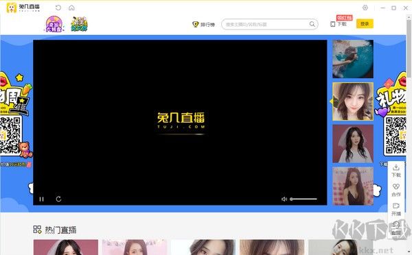Select the black dress girl thumbnail

click(353, 186)
